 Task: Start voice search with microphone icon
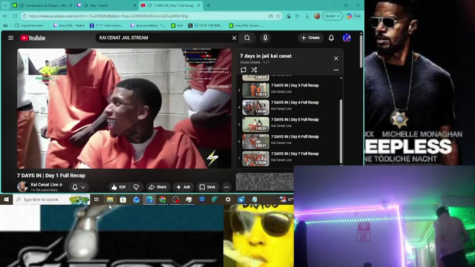coord(265,38)
